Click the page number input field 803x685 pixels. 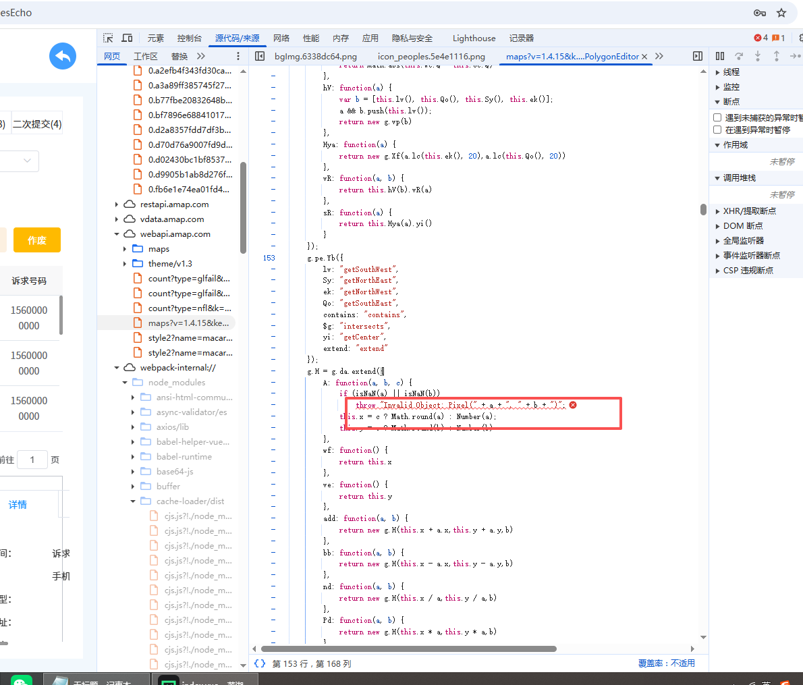[32, 460]
